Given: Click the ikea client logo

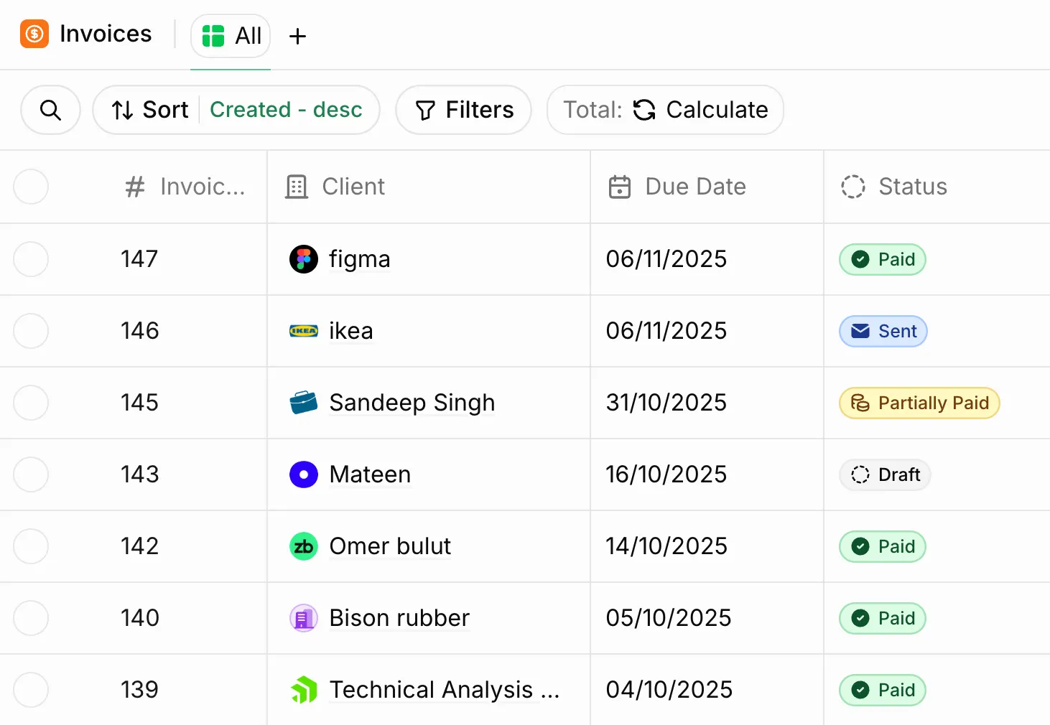Looking at the screenshot, I should 304,331.
